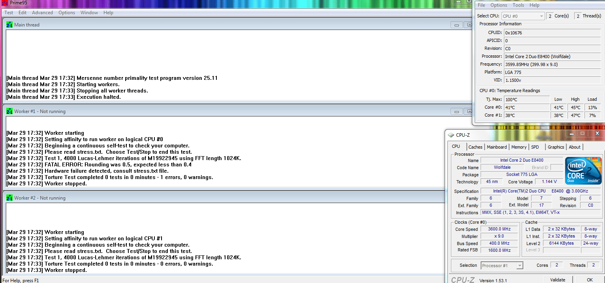Open the File menu in temperature monitor
Screen dimensions: 605x283
481,5
